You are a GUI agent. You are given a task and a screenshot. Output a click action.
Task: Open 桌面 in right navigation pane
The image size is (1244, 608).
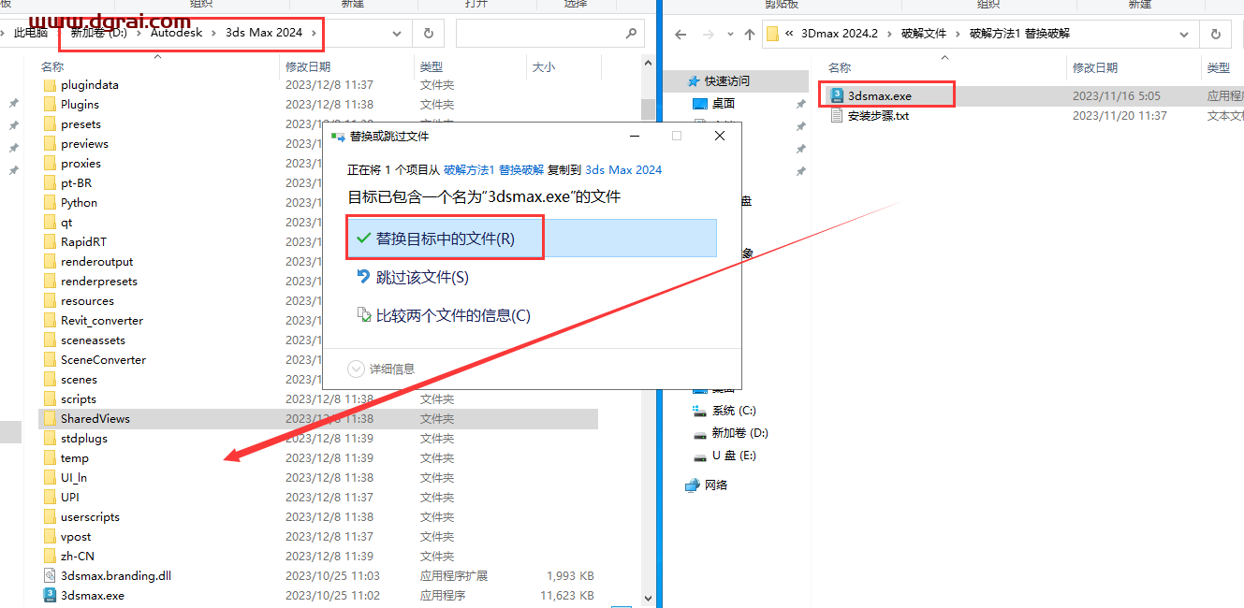pyautogui.click(x=724, y=103)
